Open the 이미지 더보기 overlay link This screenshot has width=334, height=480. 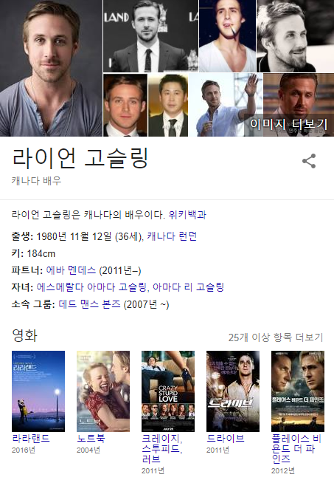[288, 124]
